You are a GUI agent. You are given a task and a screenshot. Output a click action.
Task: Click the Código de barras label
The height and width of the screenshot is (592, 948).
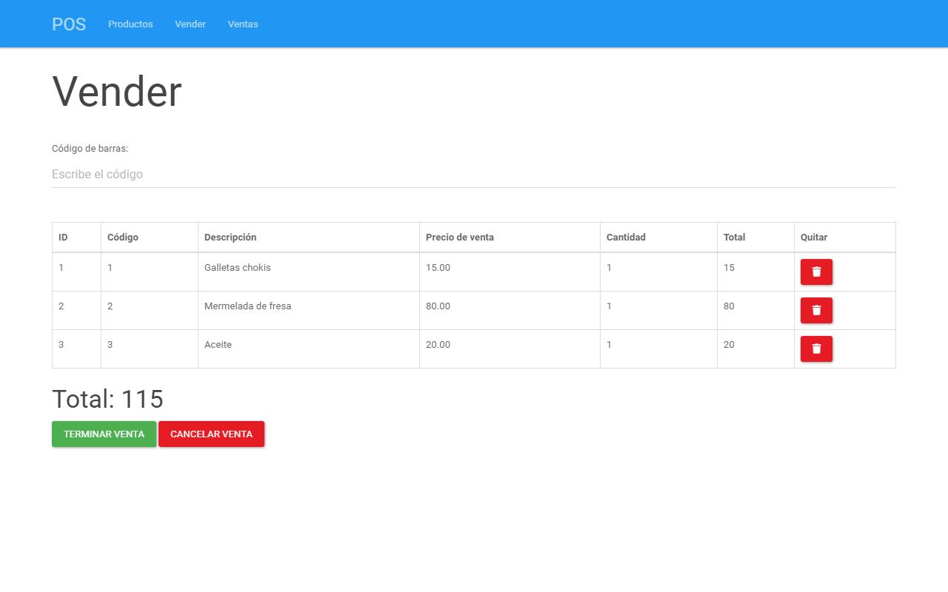click(x=90, y=149)
